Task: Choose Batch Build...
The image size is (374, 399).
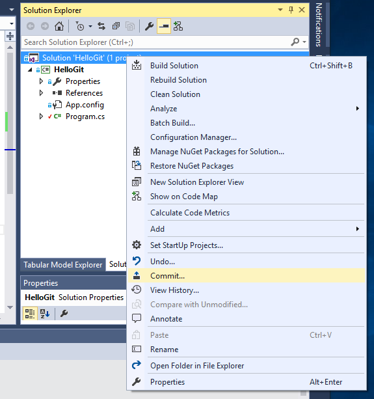Action: tap(247, 123)
